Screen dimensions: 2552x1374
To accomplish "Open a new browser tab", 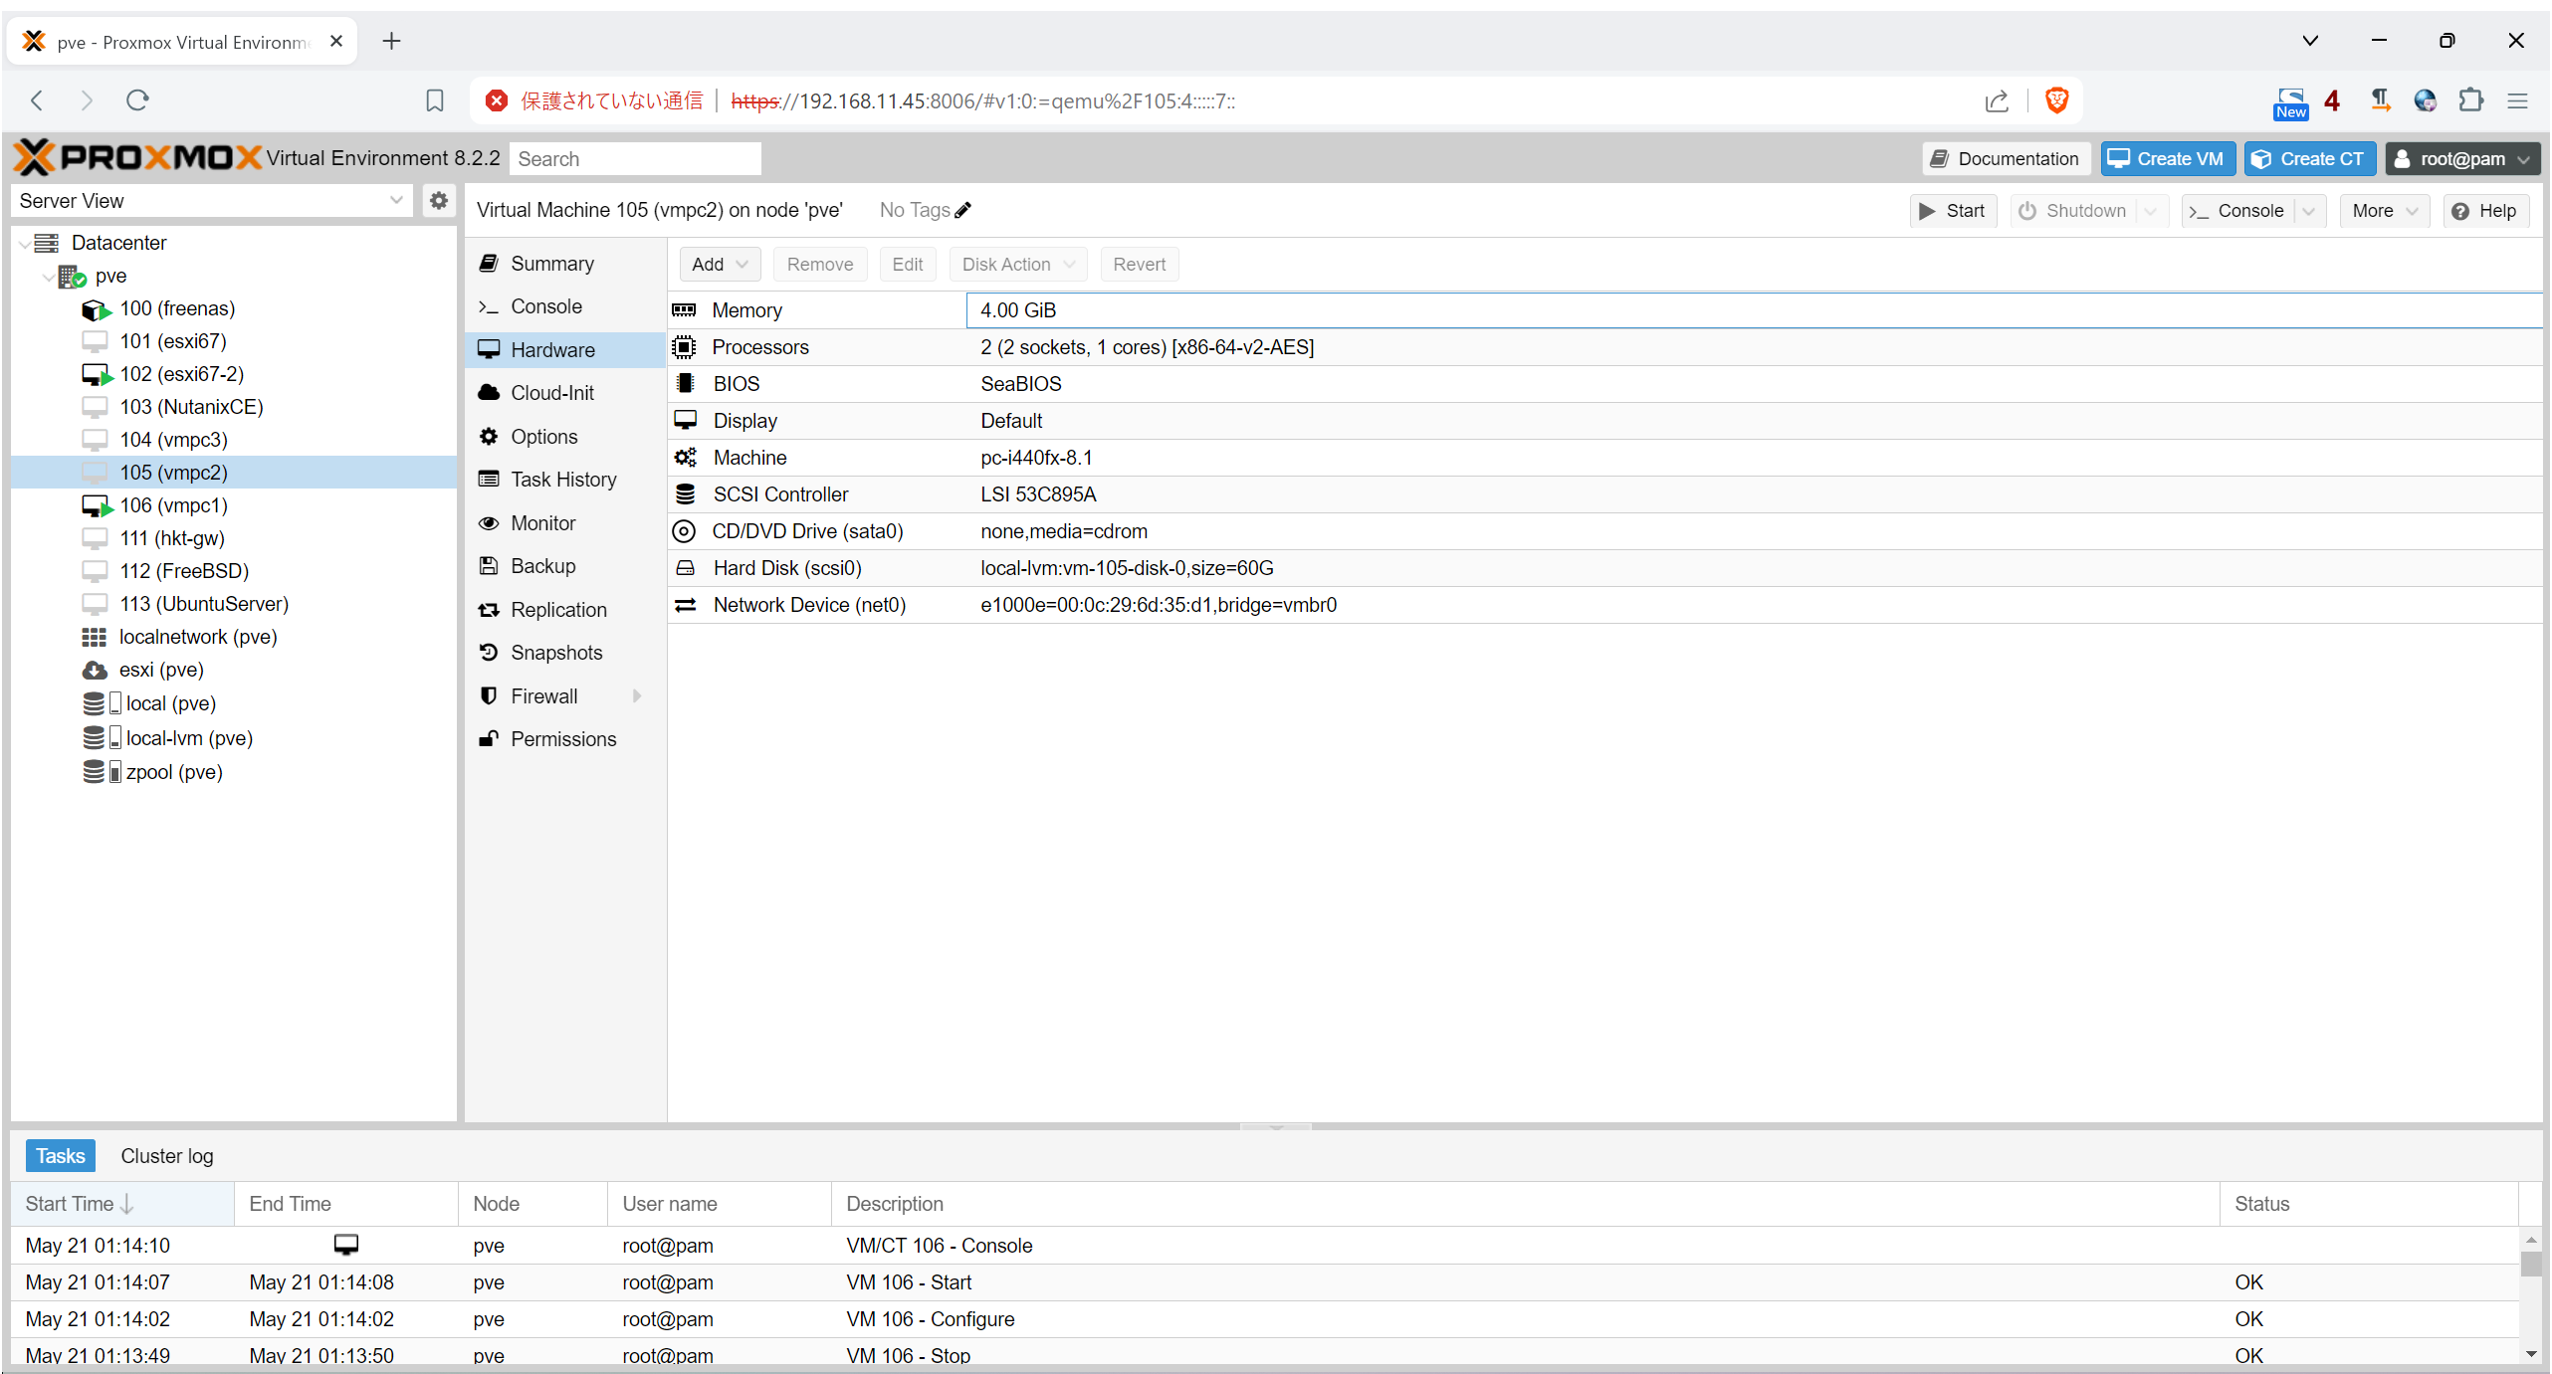I will click(x=391, y=41).
